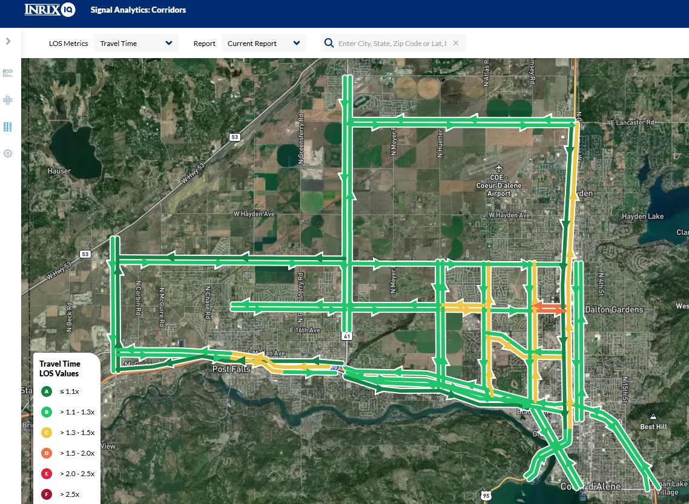The width and height of the screenshot is (689, 504).
Task: Select the yellow LOS C legend swatch
Action: coord(45,433)
